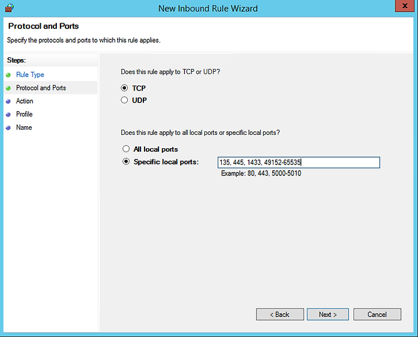Return to the previous step with Back
This screenshot has height=337, width=418.
pos(280,314)
